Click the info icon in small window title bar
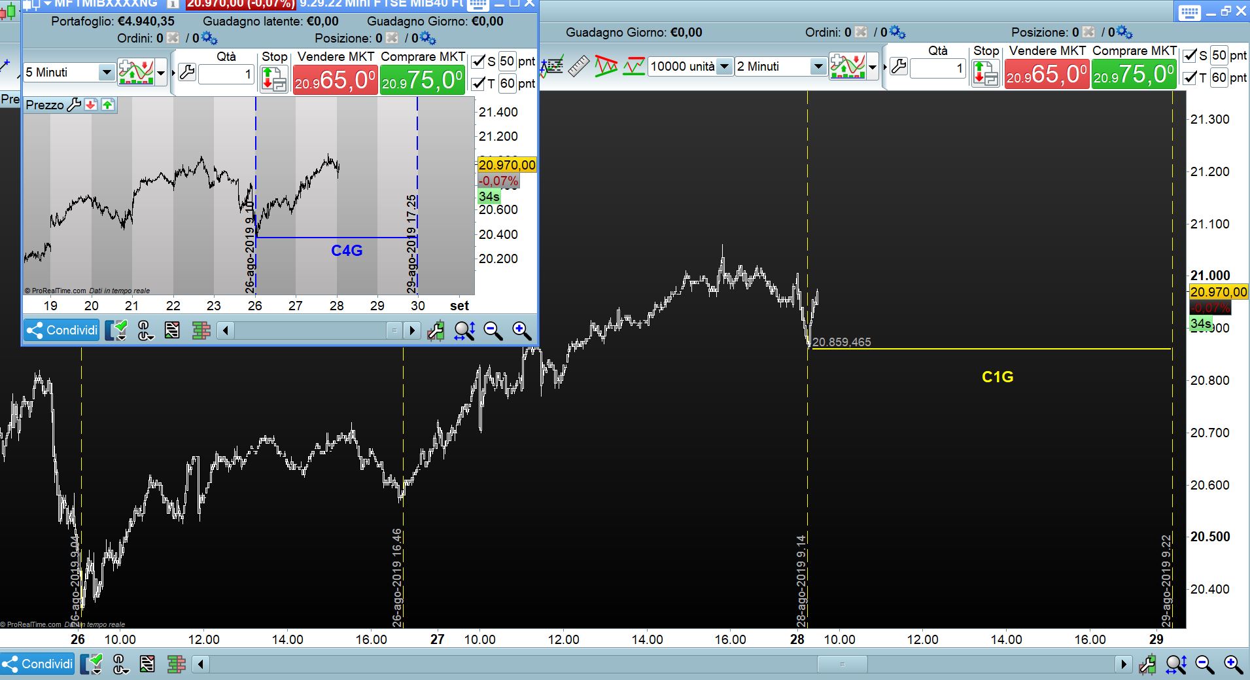The height and width of the screenshot is (680, 1250). [x=174, y=4]
